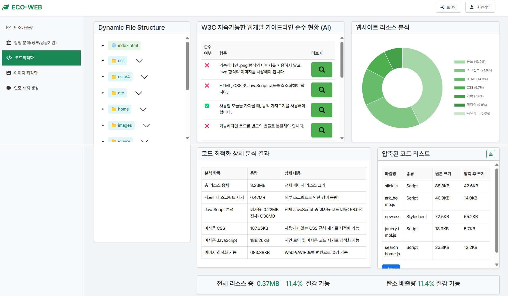The height and width of the screenshot is (296, 508).
Task: Click magnifier for code bundle splitting guideline
Action: click(x=322, y=130)
